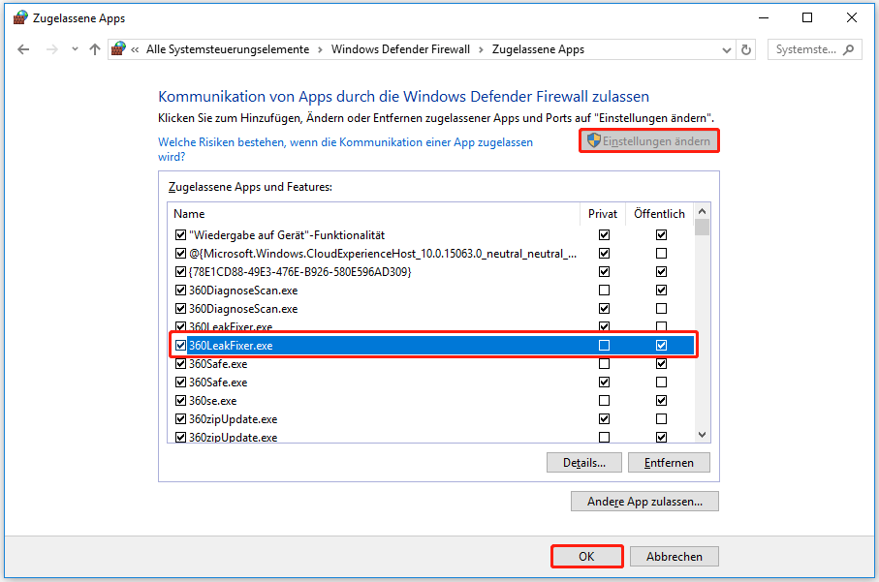Click Andere App zulassen button
The image size is (879, 582).
pos(644,502)
